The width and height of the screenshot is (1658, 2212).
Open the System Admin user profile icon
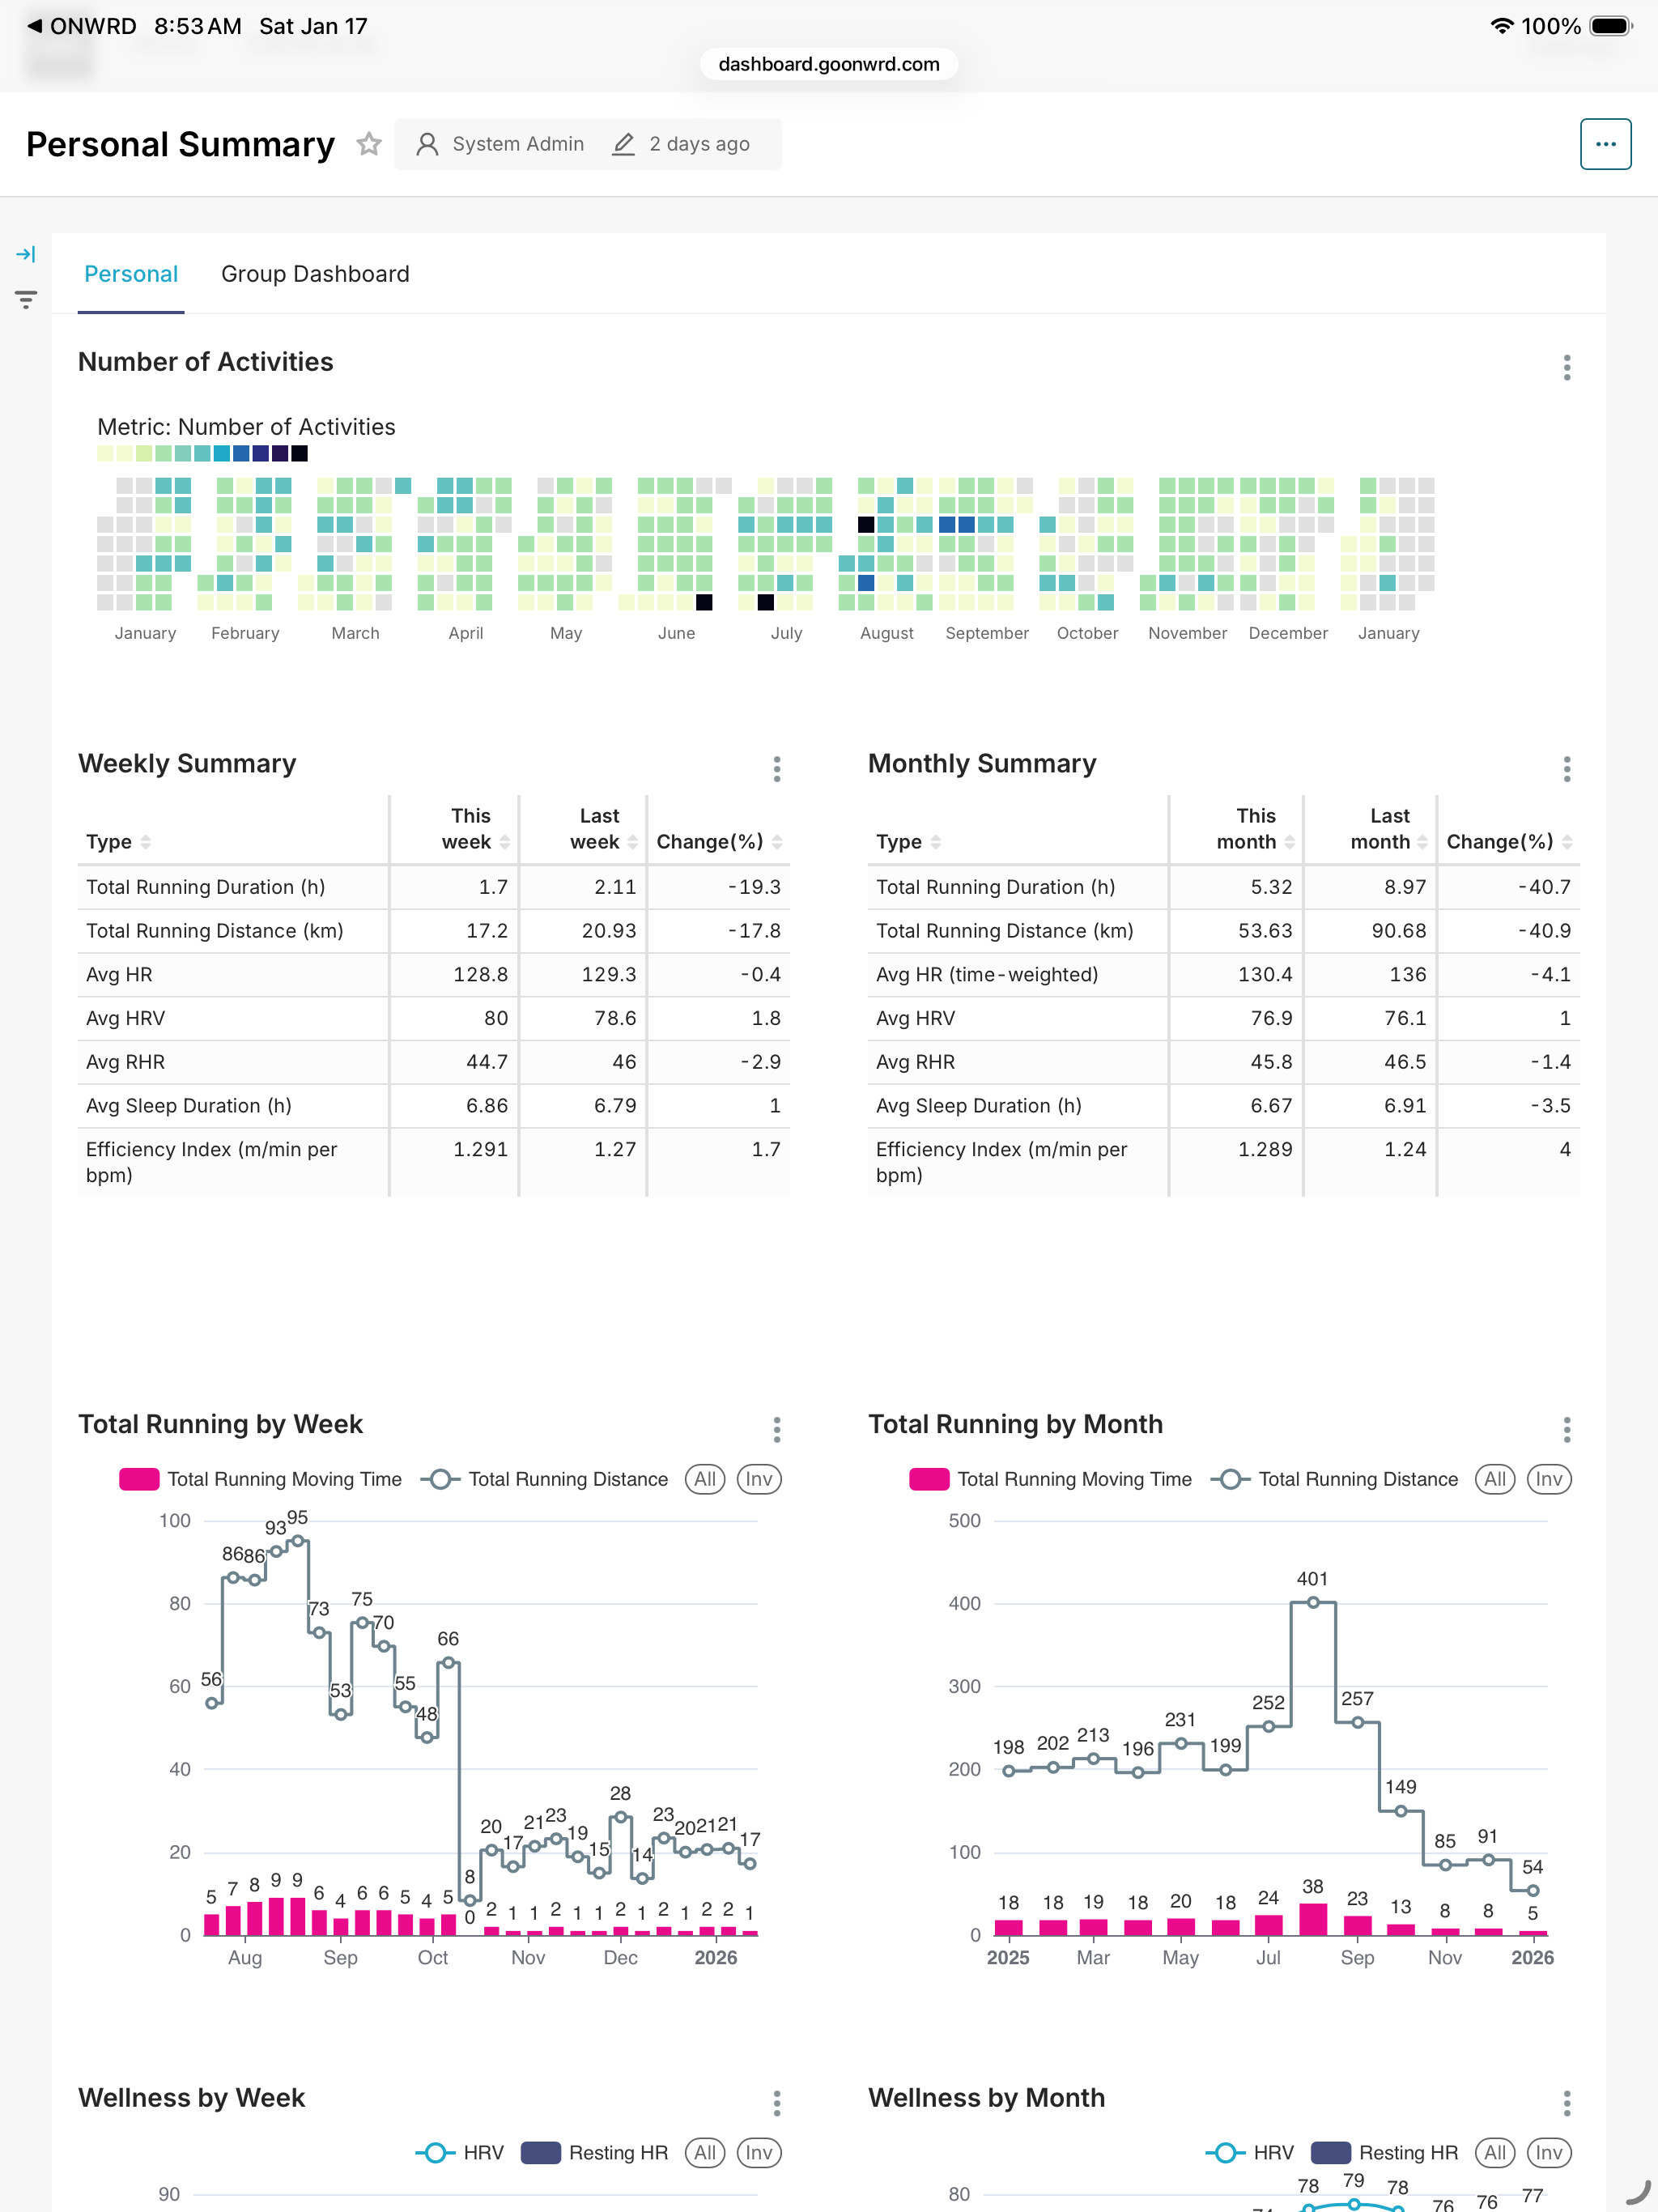pos(430,143)
